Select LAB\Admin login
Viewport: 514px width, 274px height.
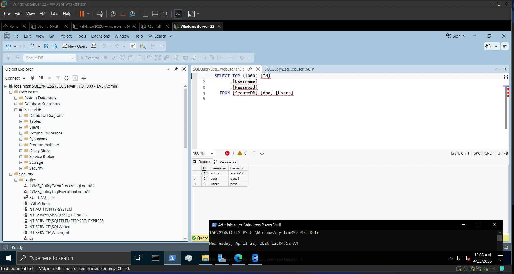pyautogui.click(x=39, y=203)
